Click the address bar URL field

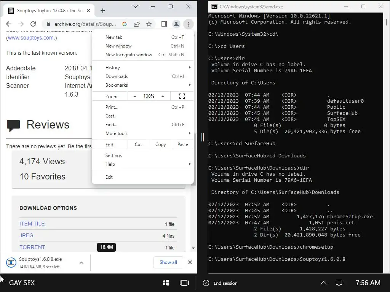coord(85,24)
